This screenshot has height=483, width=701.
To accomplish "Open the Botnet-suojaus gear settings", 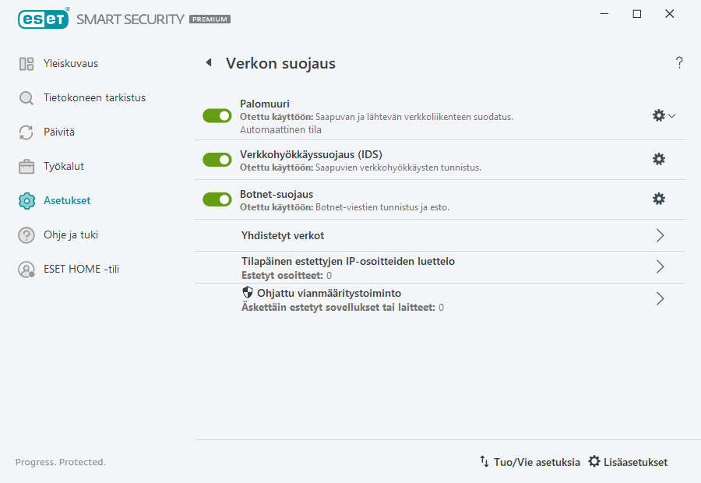I will 659,199.
